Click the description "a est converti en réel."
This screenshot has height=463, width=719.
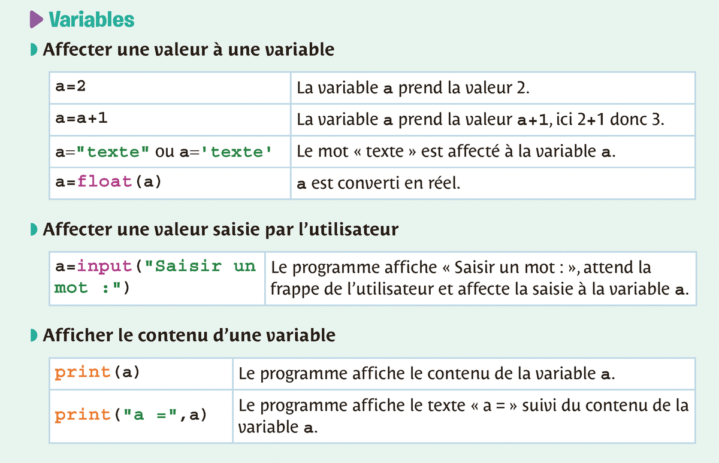(379, 183)
